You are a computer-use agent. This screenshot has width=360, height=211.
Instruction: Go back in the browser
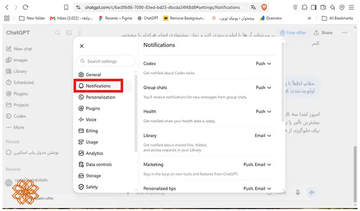7,7
